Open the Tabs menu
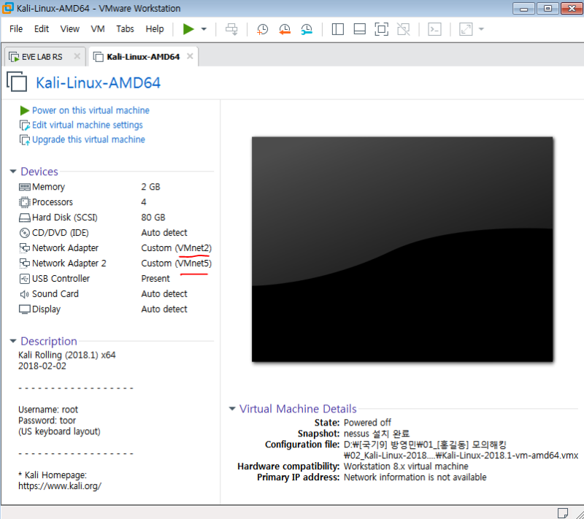 pyautogui.click(x=125, y=29)
